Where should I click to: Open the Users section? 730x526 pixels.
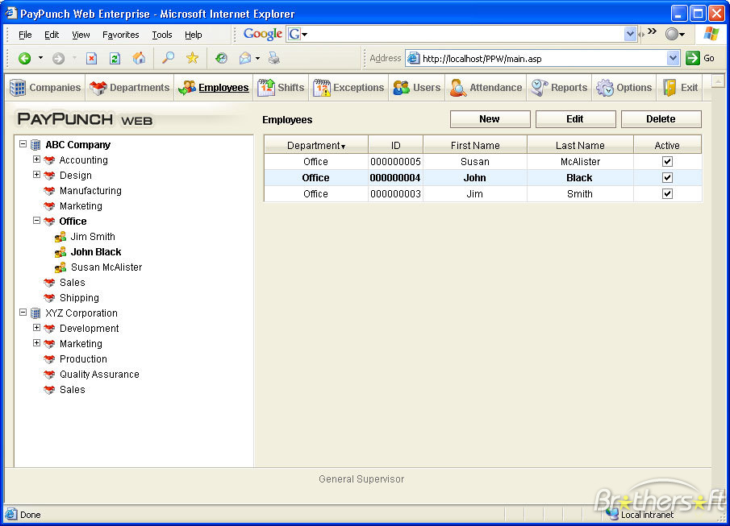click(x=417, y=88)
